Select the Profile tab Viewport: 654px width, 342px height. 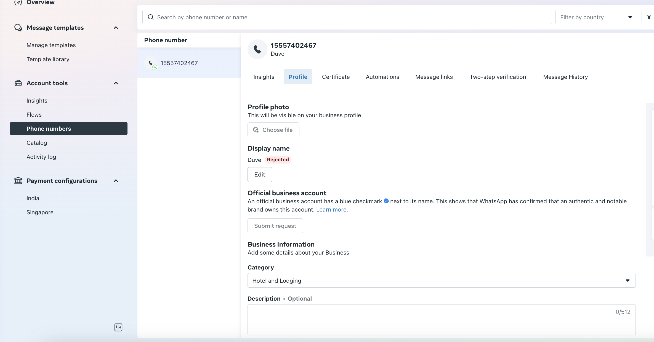(x=298, y=77)
